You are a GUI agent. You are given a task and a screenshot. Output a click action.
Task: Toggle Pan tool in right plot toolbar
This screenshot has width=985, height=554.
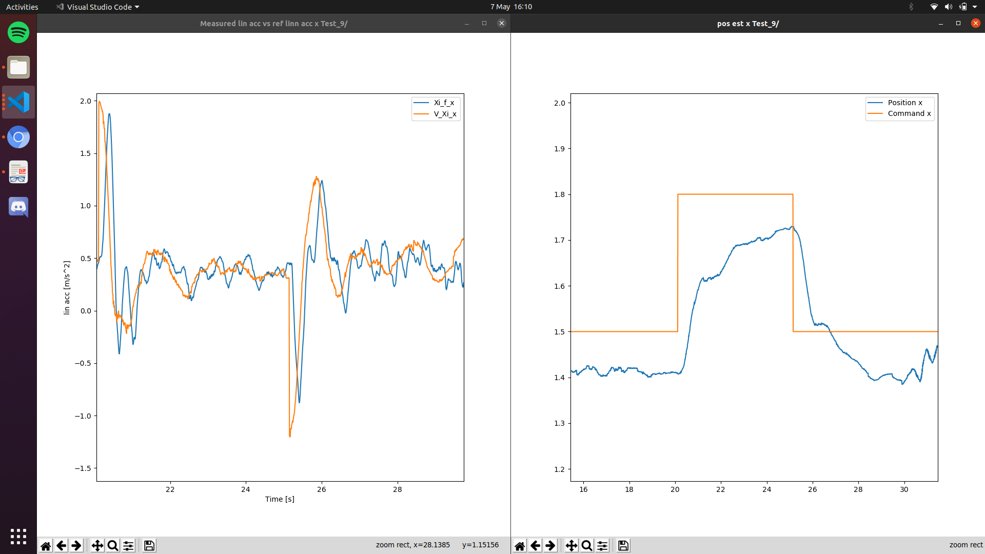click(x=571, y=545)
